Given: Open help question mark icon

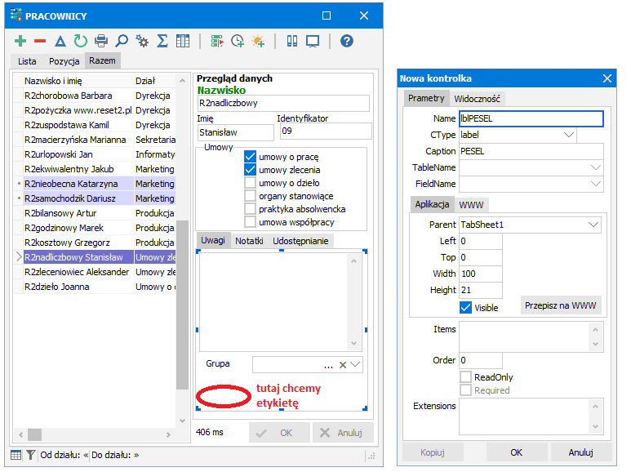Looking at the screenshot, I should point(347,41).
